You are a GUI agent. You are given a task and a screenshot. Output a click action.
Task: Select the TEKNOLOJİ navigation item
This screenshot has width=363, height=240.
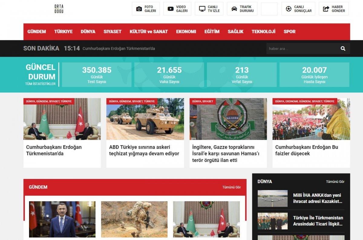[263, 31]
